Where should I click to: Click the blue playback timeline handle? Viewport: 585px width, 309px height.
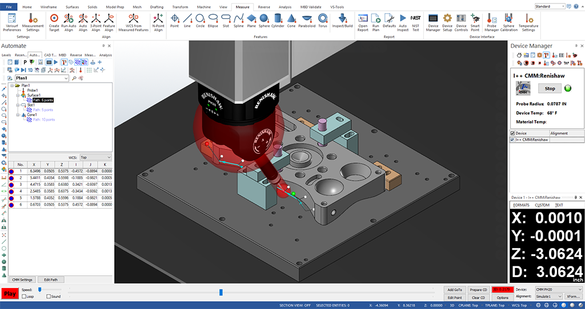click(221, 292)
